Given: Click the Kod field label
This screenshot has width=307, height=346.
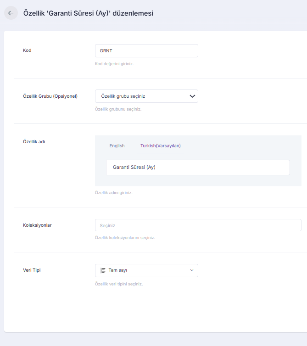Looking at the screenshot, I should click(27, 50).
